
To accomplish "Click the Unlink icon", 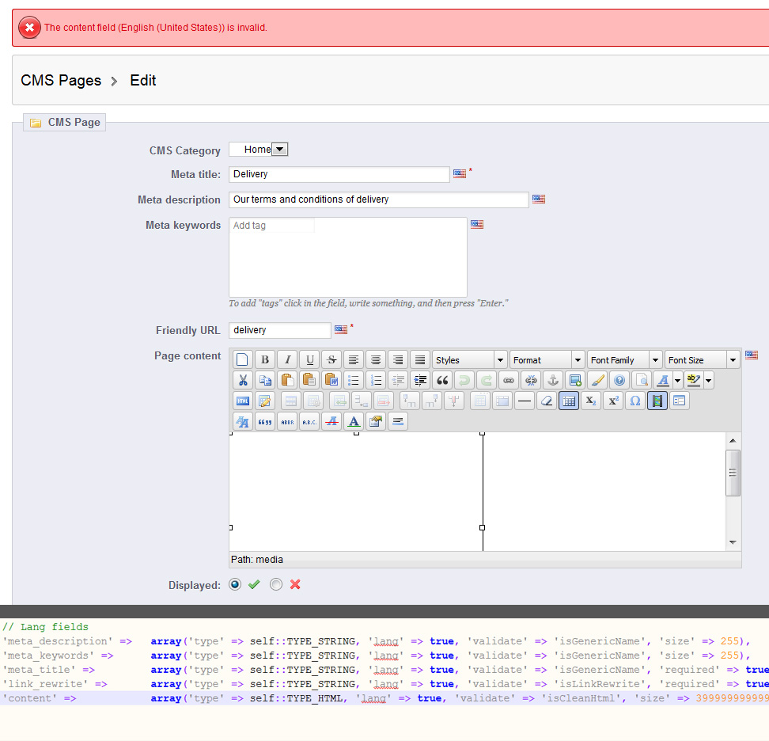I will click(x=531, y=380).
